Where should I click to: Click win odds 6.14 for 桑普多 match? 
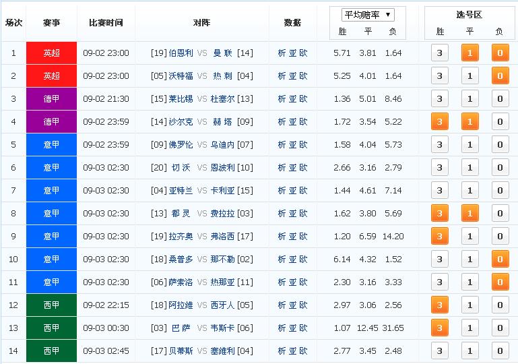click(342, 260)
